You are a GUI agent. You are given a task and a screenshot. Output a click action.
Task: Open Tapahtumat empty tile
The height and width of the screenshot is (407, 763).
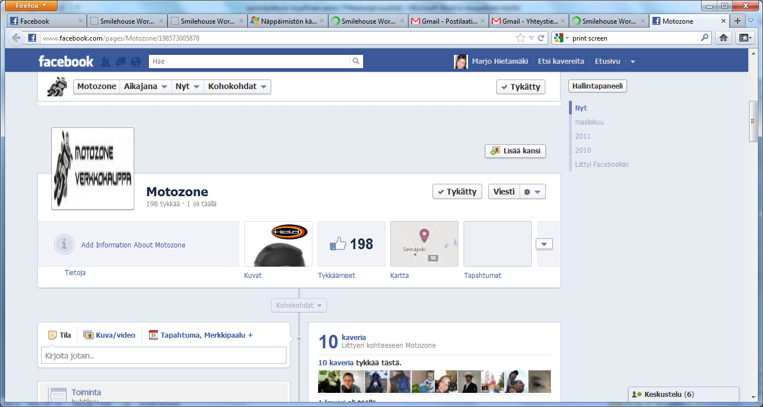pyautogui.click(x=497, y=244)
